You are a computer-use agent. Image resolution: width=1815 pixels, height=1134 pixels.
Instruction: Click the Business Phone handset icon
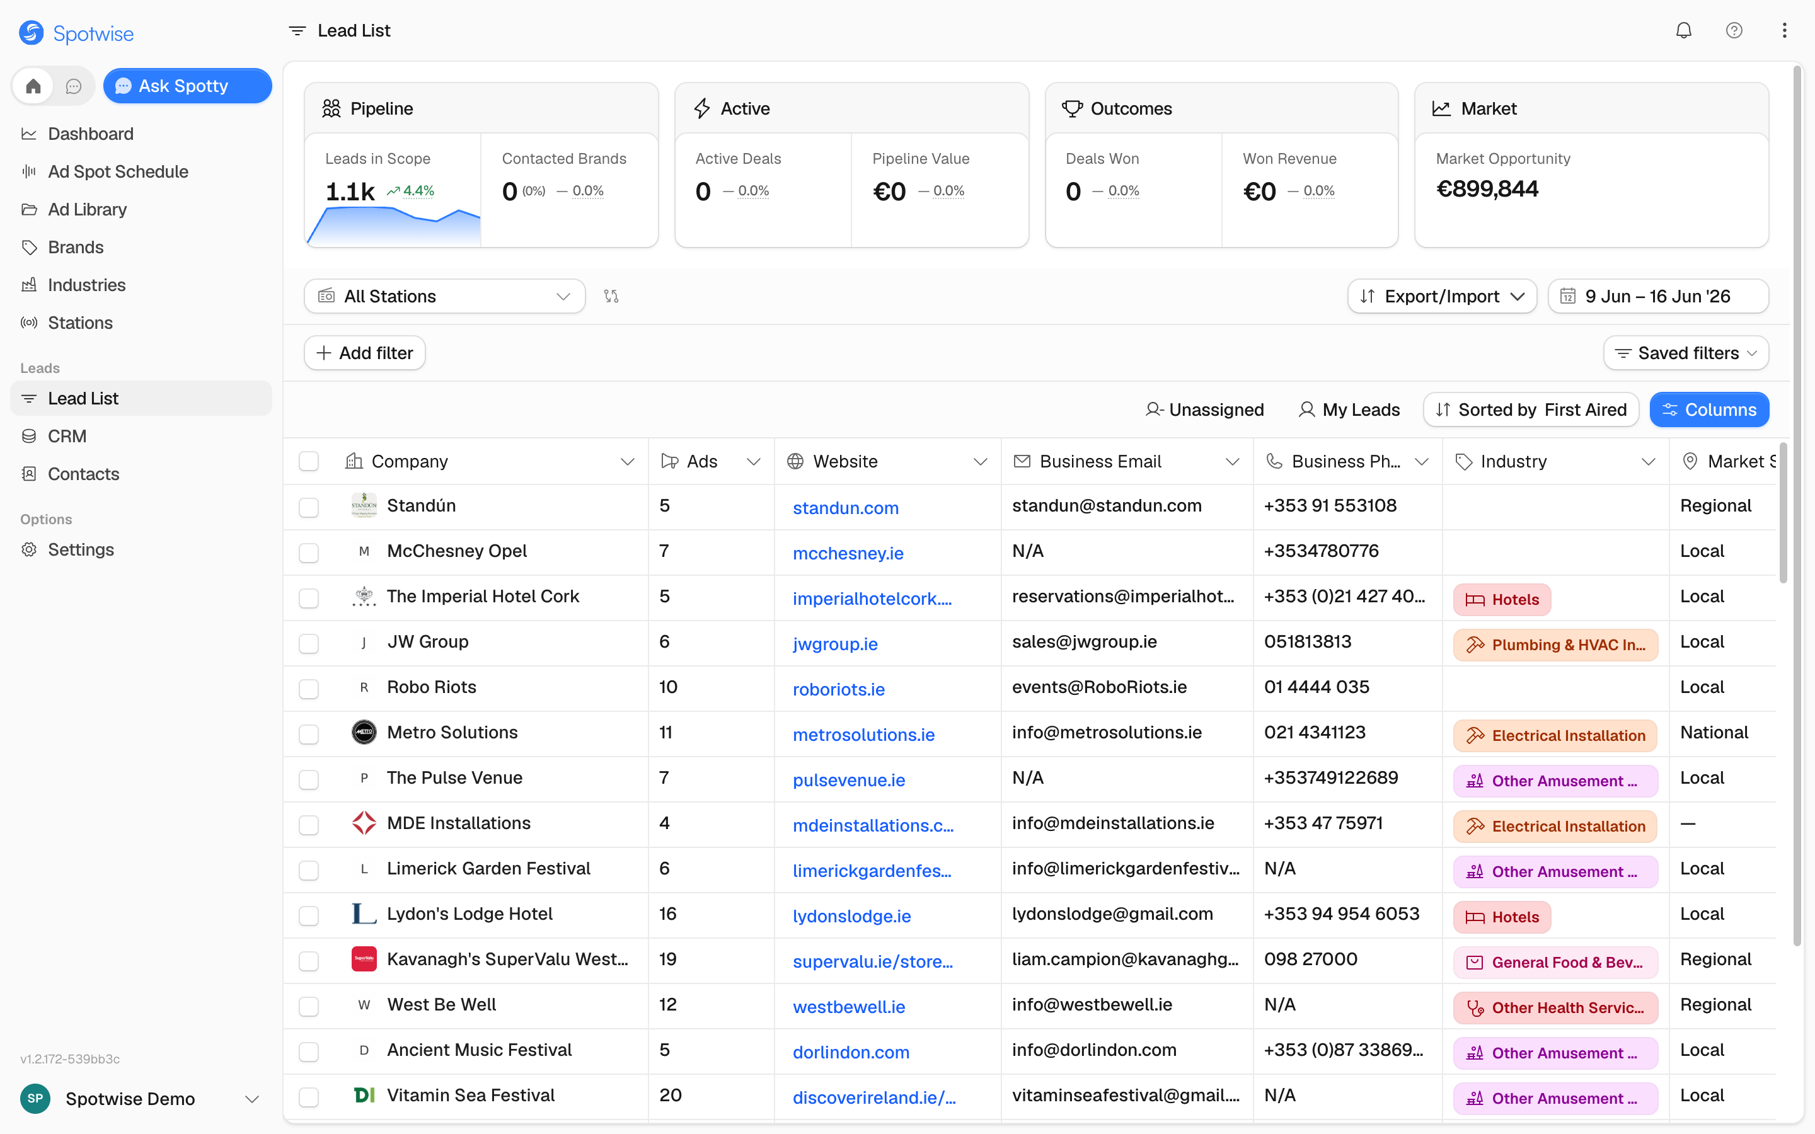point(1274,461)
